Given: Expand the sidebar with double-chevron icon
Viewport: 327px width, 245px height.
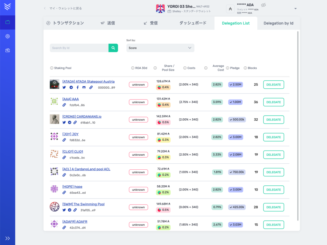Looking at the screenshot, I should (x=8, y=238).
